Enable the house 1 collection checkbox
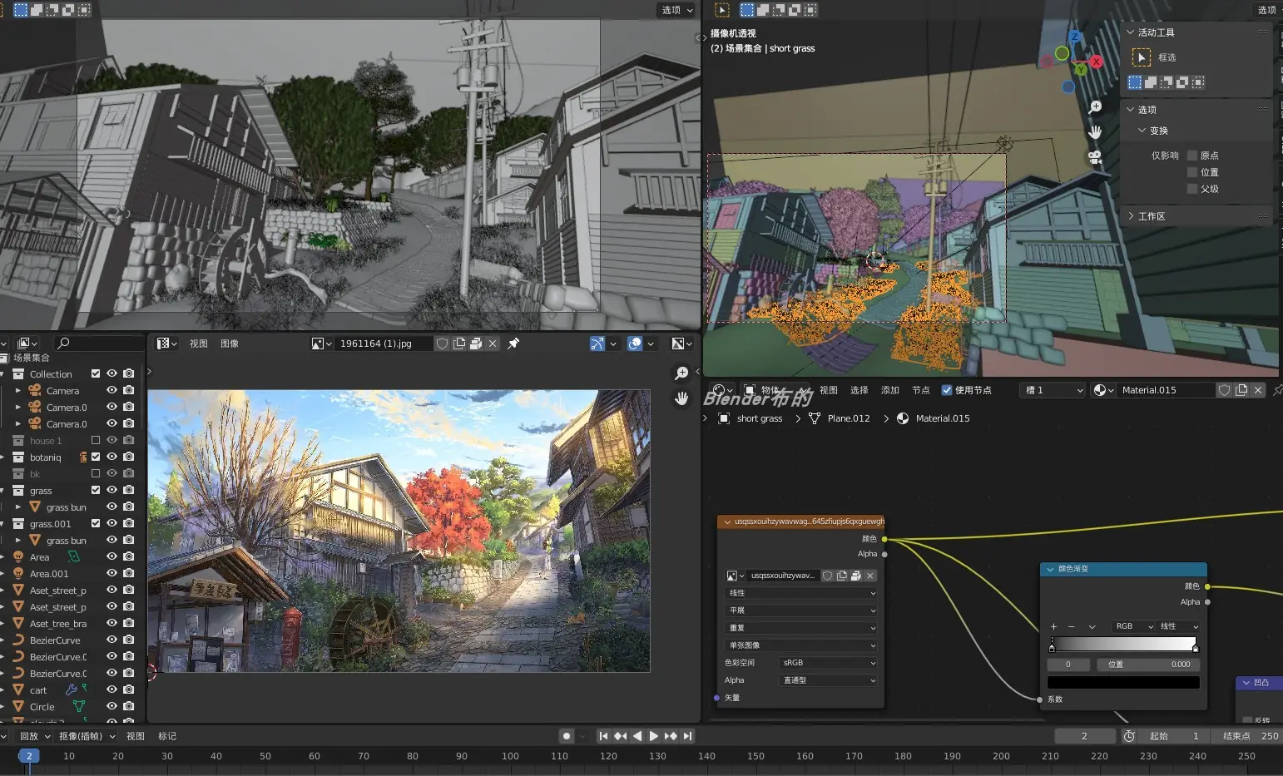The image size is (1283, 776). [96, 441]
